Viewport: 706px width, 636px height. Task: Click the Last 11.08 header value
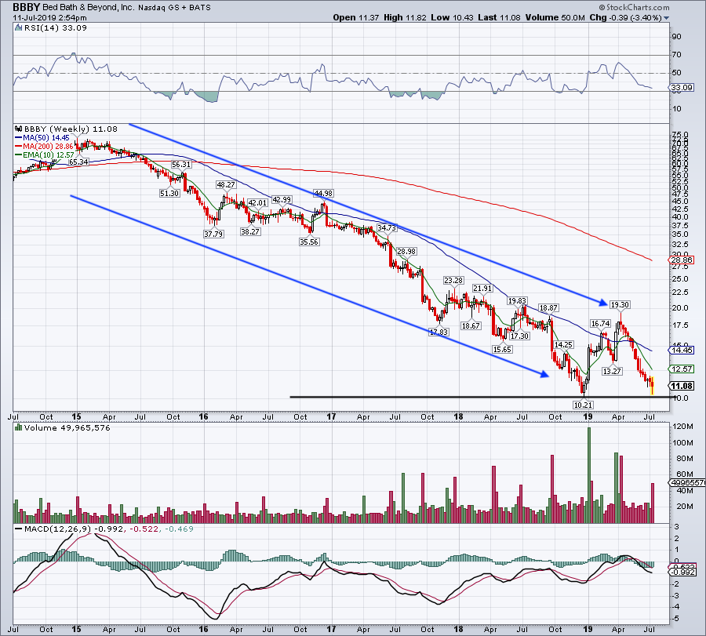[x=499, y=17]
